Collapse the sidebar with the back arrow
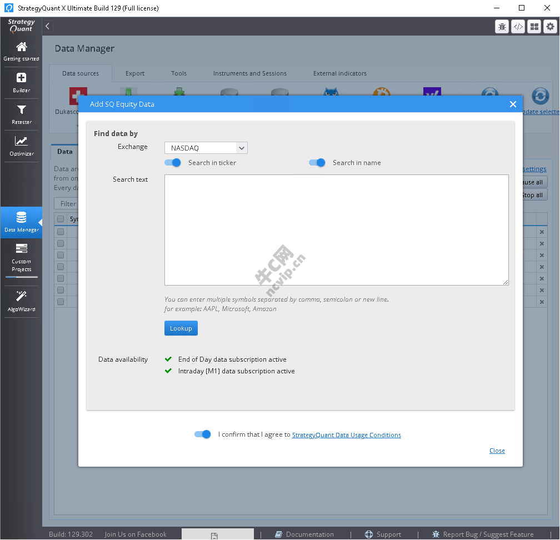Image resolution: width=560 pixels, height=540 pixels. (x=48, y=26)
